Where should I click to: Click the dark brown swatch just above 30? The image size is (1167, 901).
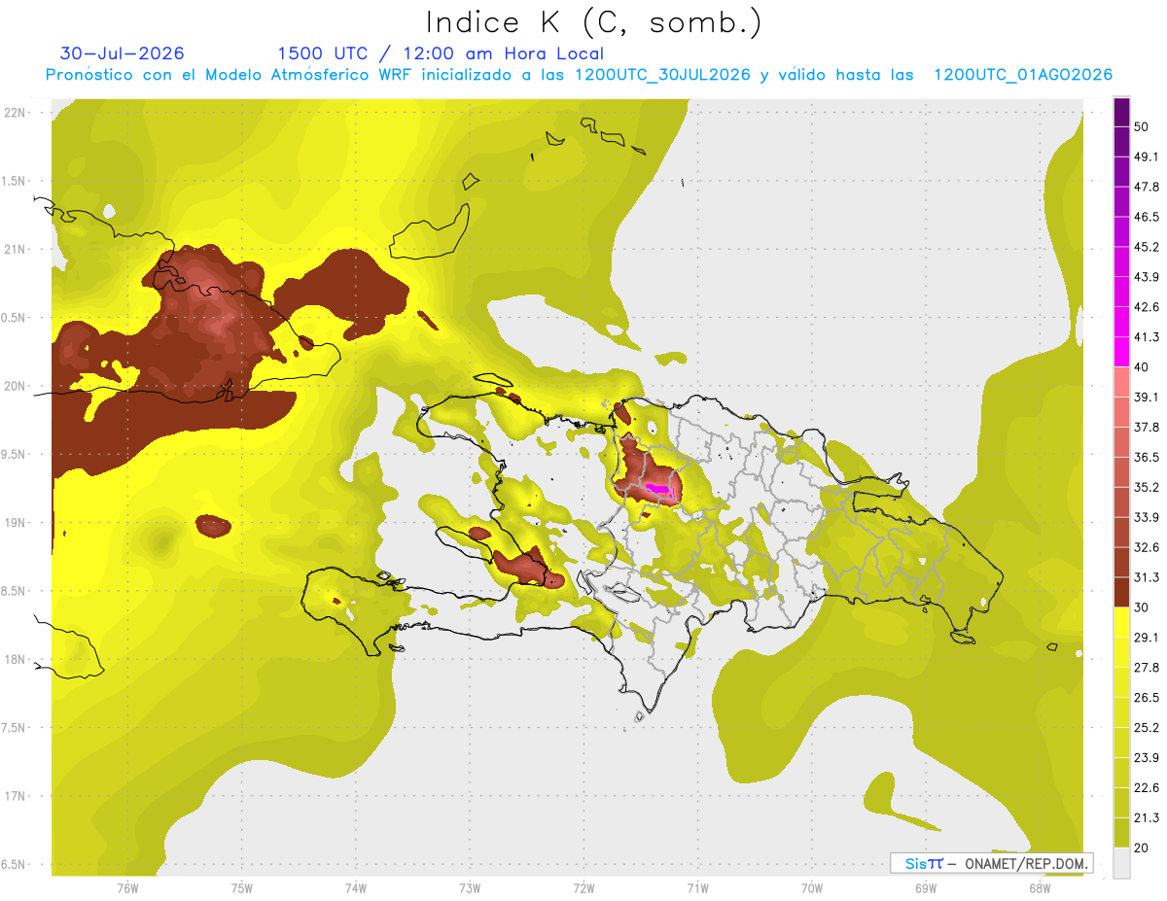click(x=1121, y=591)
